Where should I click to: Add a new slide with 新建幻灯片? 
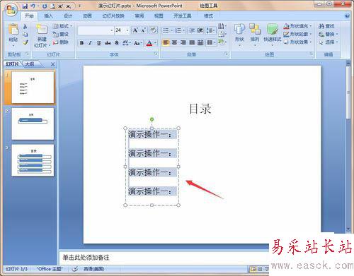pyautogui.click(x=42, y=35)
